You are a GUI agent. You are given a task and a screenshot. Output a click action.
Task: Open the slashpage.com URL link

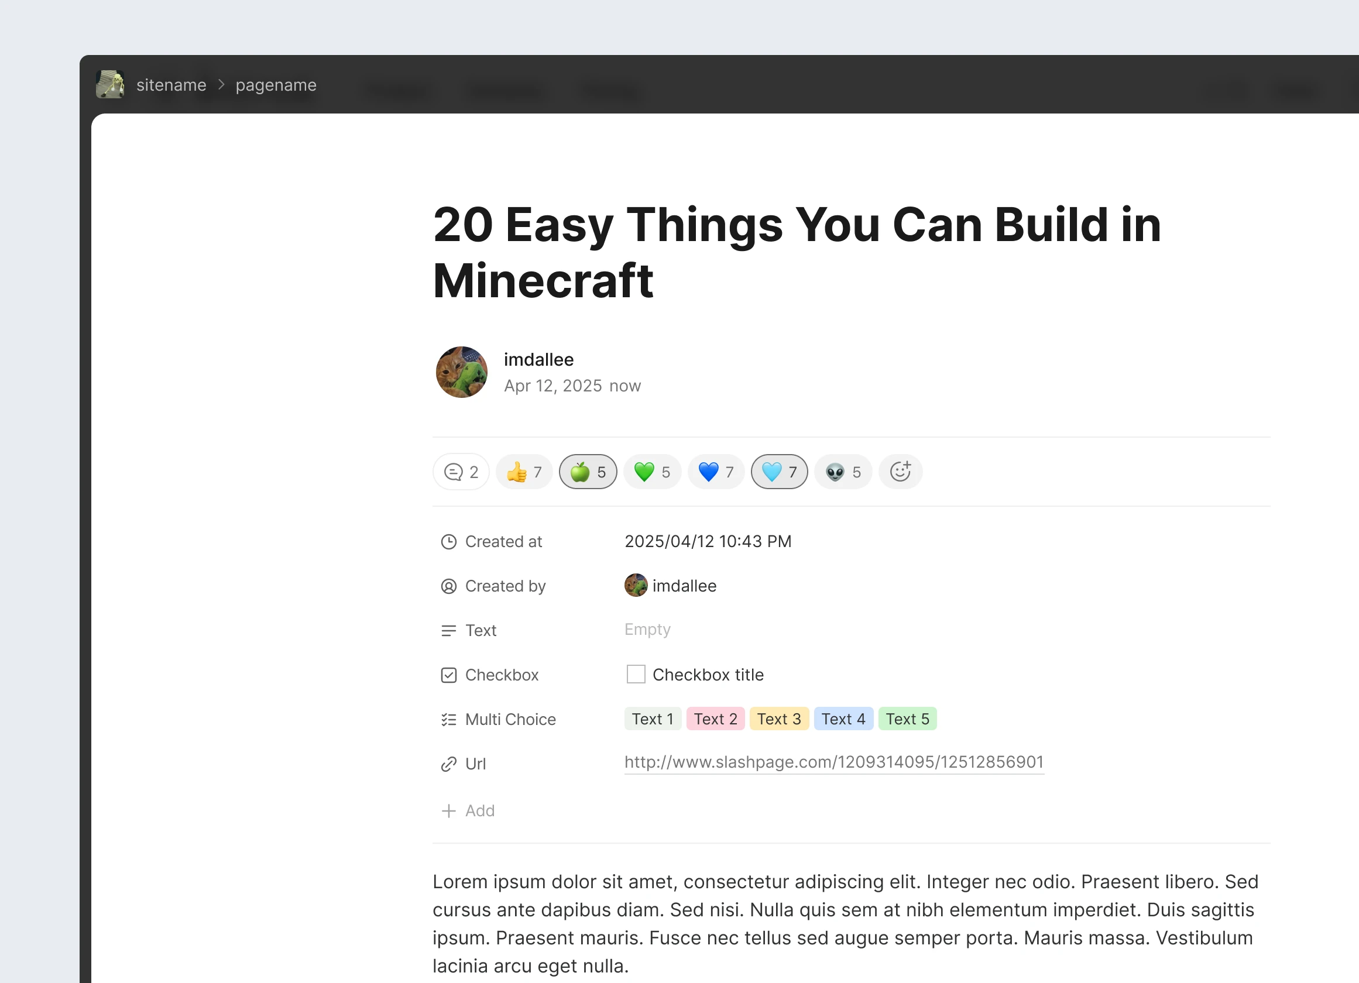tap(834, 762)
